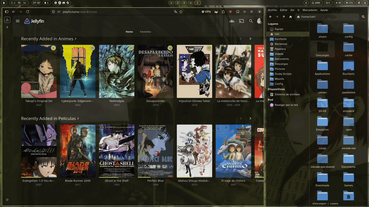Switch to the Favorites tab
The height and width of the screenshot is (207, 369).
[x=145, y=32]
